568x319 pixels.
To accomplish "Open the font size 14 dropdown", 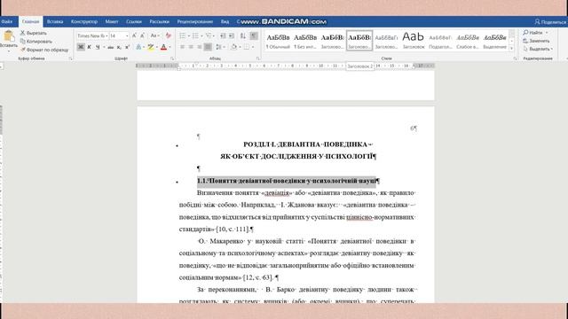I will pos(127,35).
